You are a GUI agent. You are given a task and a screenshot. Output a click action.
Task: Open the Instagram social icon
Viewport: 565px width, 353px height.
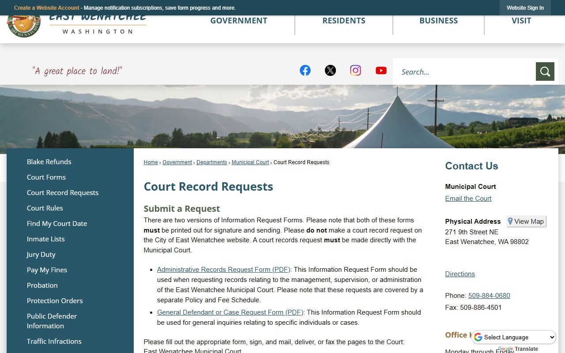pyautogui.click(x=355, y=70)
